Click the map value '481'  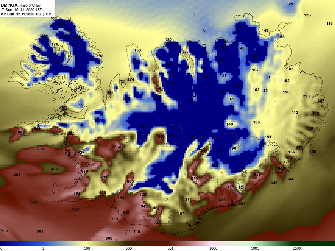tap(110, 93)
